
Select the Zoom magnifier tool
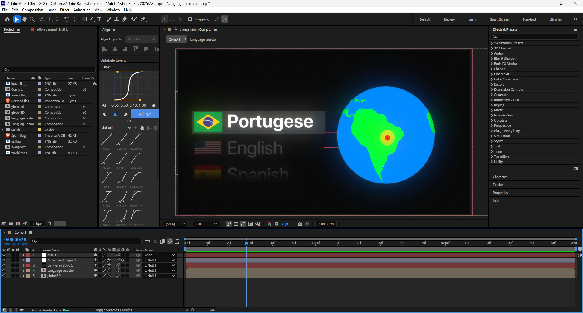[x=32, y=19]
